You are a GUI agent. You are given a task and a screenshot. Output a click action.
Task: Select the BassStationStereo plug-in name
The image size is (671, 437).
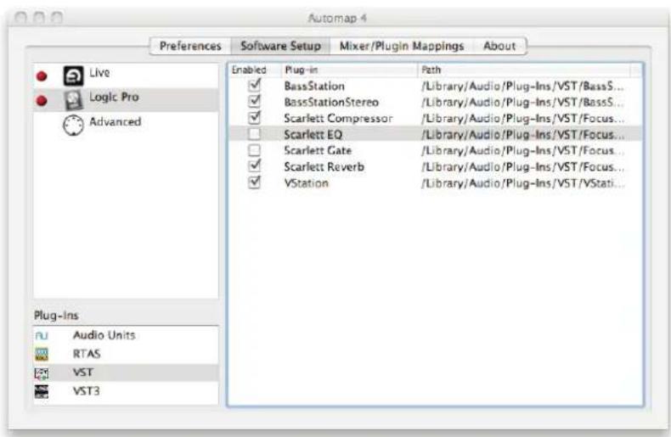(x=331, y=102)
